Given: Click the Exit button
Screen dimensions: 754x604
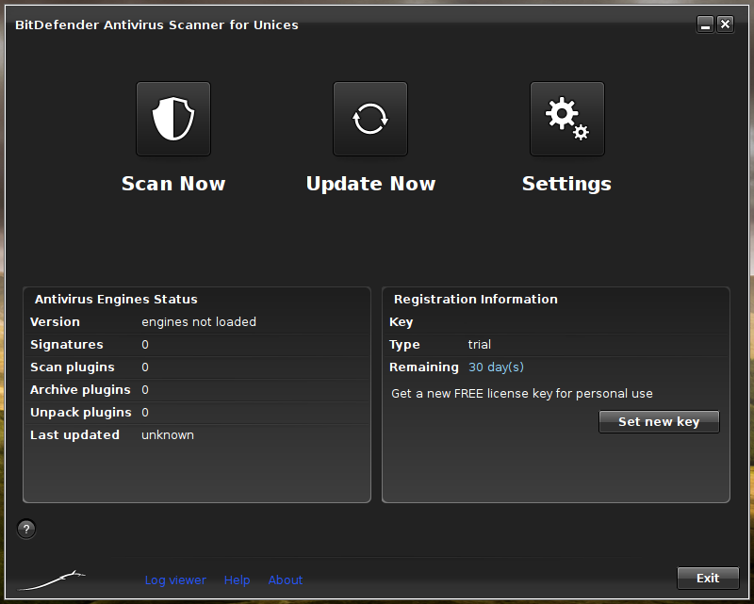Looking at the screenshot, I should click(708, 578).
